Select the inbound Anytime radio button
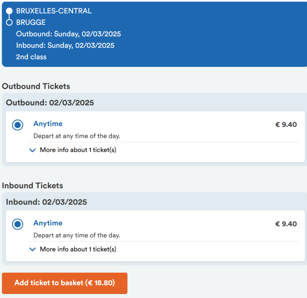The image size is (307, 298). click(18, 224)
